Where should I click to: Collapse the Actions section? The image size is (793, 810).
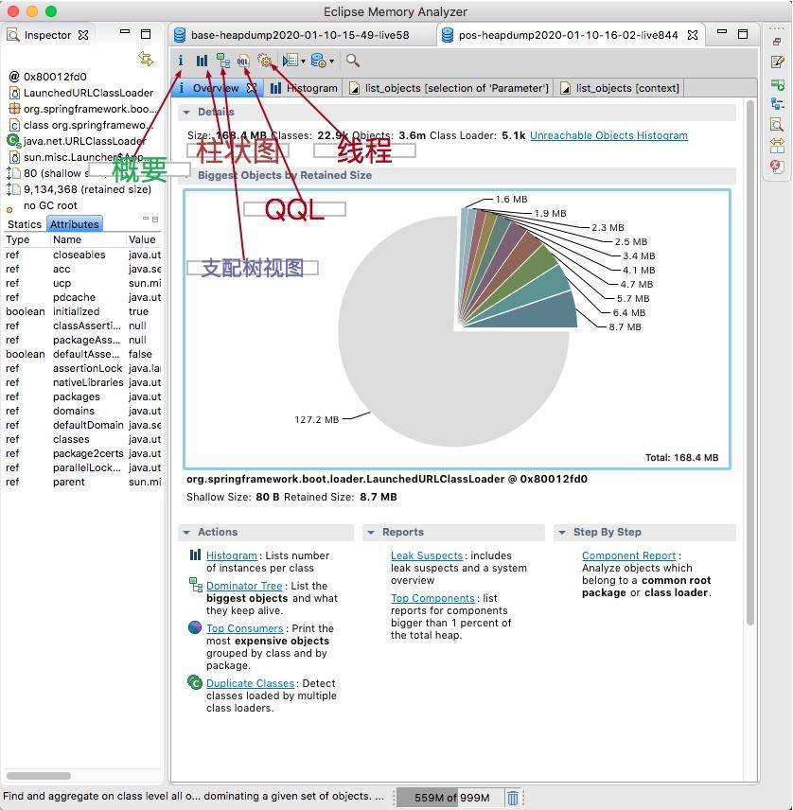pos(186,533)
